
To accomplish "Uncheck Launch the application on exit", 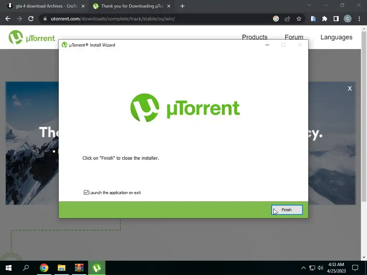I will (86, 192).
